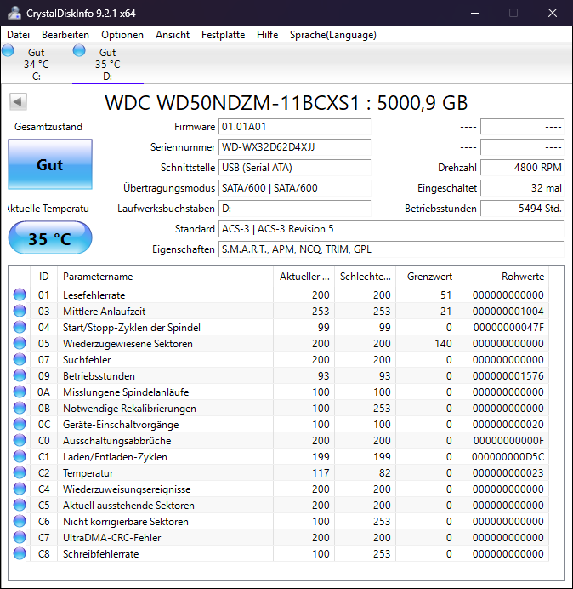
Task: Click status icon for Aktuell ausstehende Sektoren
Action: click(x=20, y=505)
